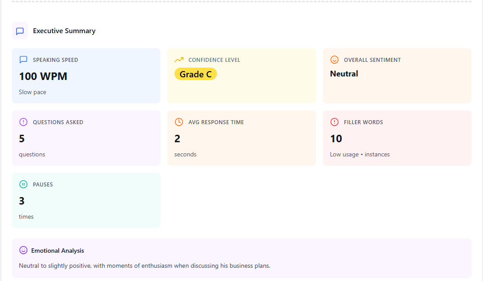Screen dimensions: 483x281
Task: Click the Speaking Speed speech bubble icon
Action: point(23,60)
